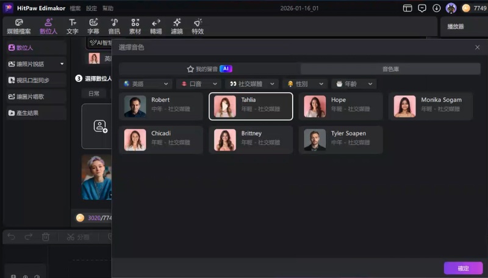Image resolution: width=488 pixels, height=278 pixels.
Task: Select the 轉場 transitions tool
Action: (x=156, y=26)
